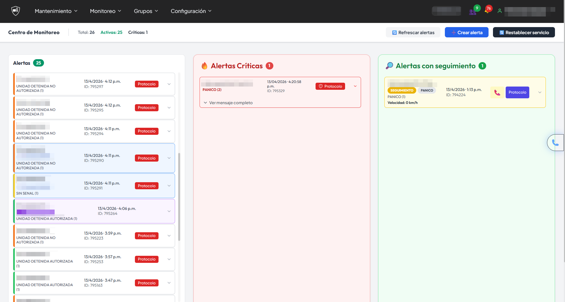The image size is (565, 302).
Task: Click Refrescar alertas button
Action: [413, 32]
